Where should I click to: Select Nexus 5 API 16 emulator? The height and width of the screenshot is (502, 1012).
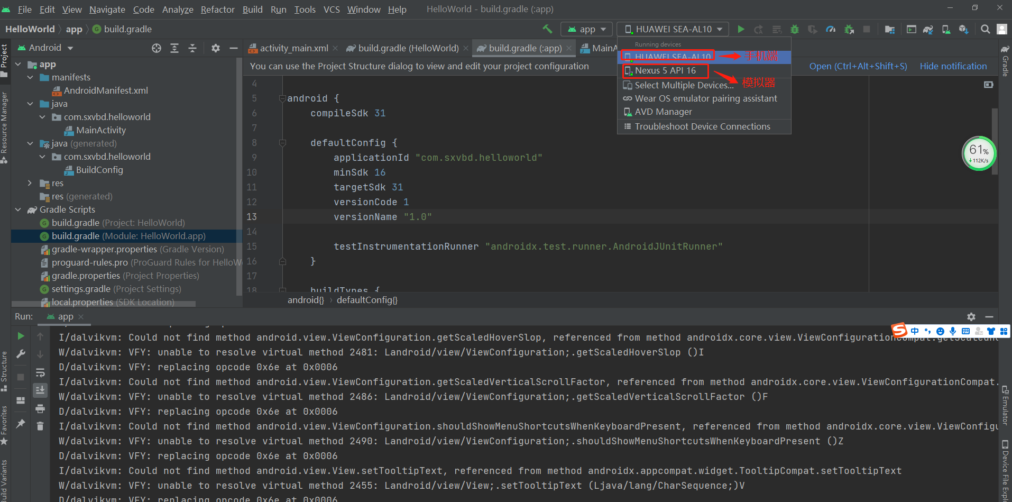[704, 70]
